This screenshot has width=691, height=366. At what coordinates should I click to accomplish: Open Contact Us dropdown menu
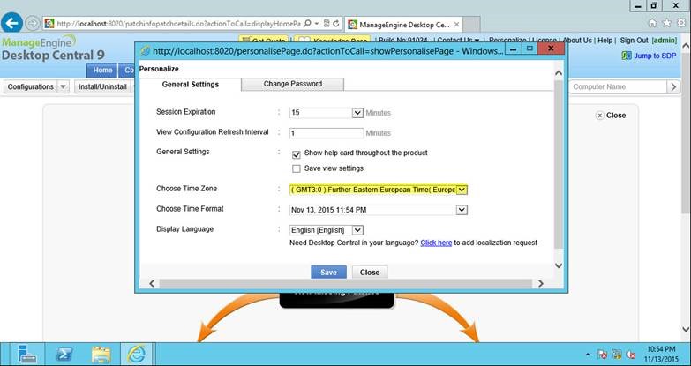458,40
